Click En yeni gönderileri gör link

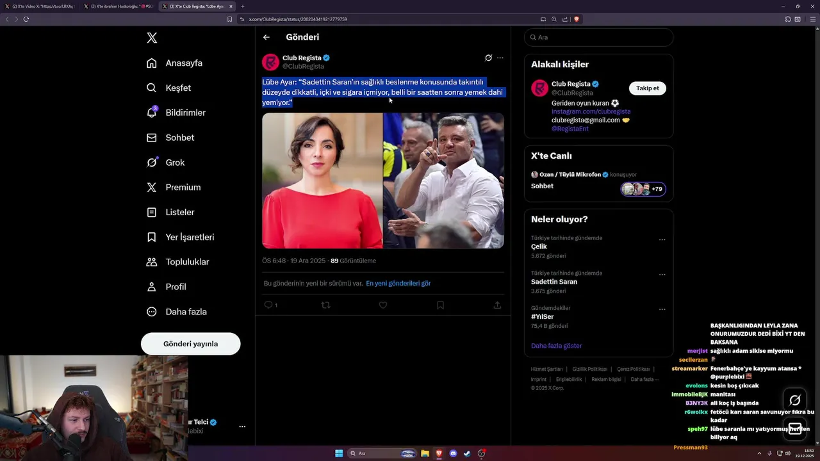398,283
